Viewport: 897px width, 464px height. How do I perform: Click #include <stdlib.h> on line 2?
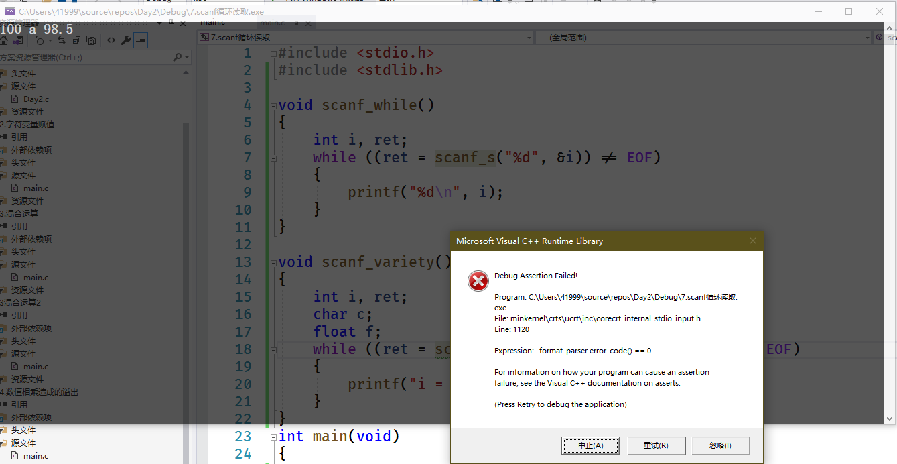(360, 70)
